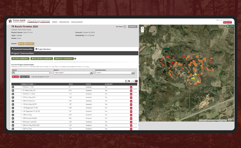
Task: Check the 139 Canyon Lake row checkbox
Action: 22,122
